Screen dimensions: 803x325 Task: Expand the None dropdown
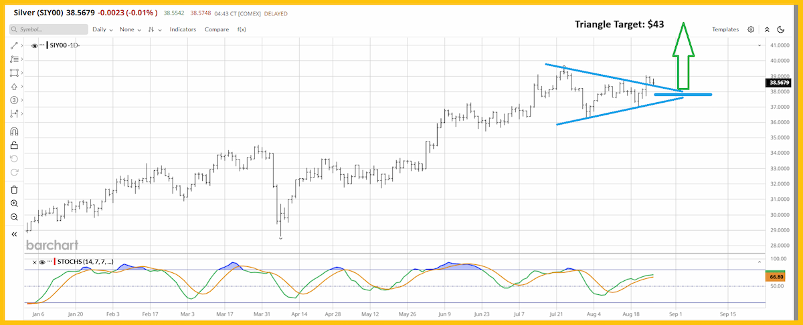click(129, 29)
